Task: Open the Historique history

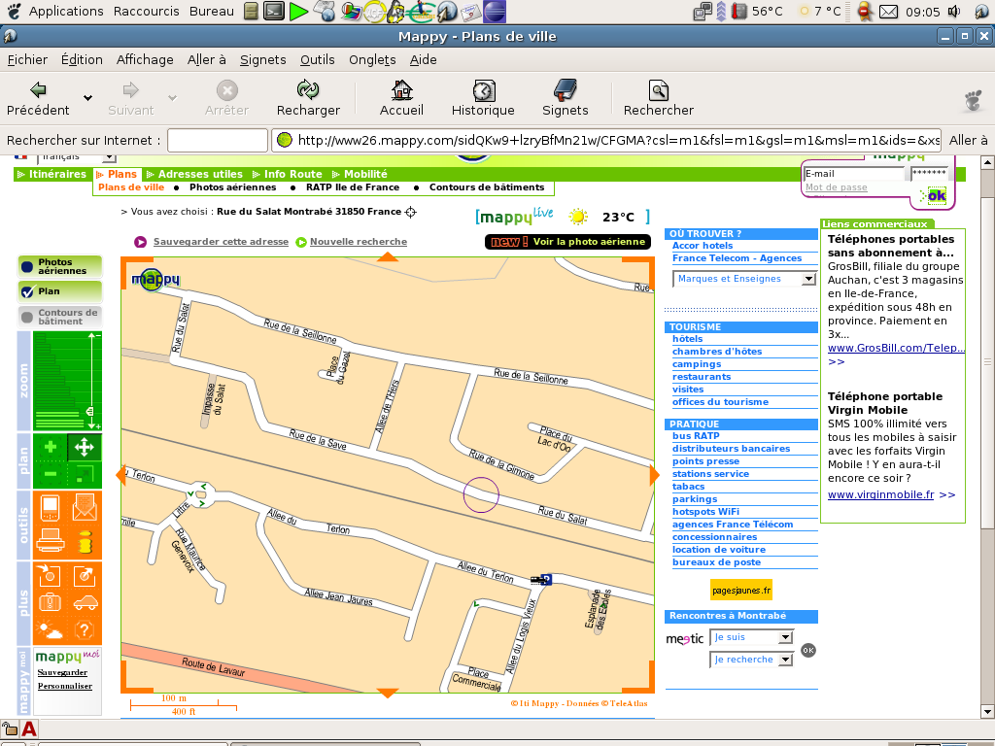Action: (x=483, y=99)
